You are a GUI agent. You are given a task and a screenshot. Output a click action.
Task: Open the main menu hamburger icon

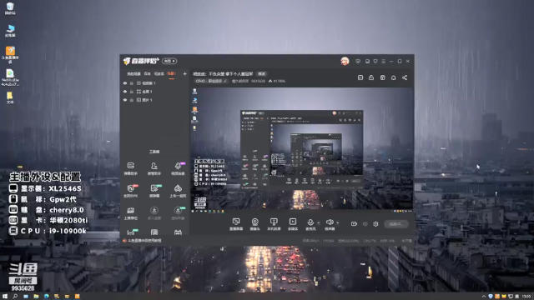pos(384,61)
